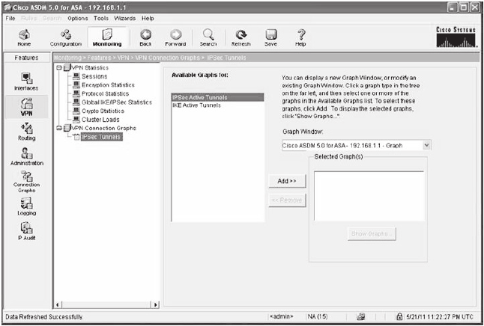The height and width of the screenshot is (326, 484).
Task: Save with the floppy disk icon
Action: coord(270,37)
